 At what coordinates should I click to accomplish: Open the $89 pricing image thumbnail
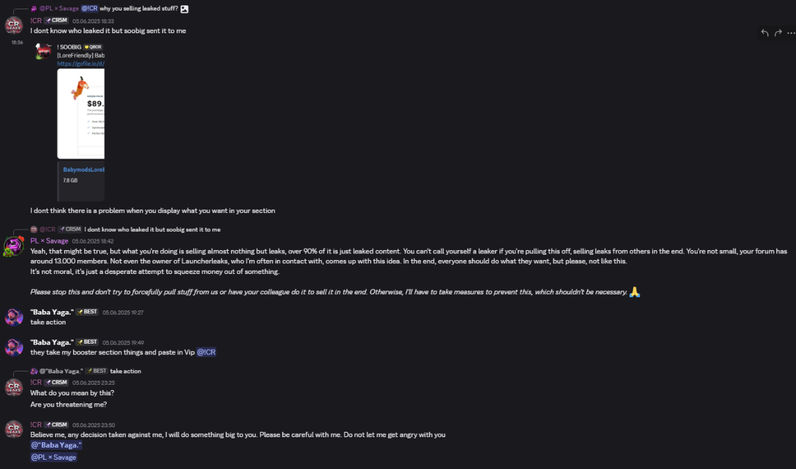point(81,113)
